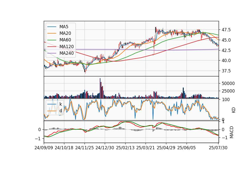Click the red MA120 legend line sample

[52, 47]
